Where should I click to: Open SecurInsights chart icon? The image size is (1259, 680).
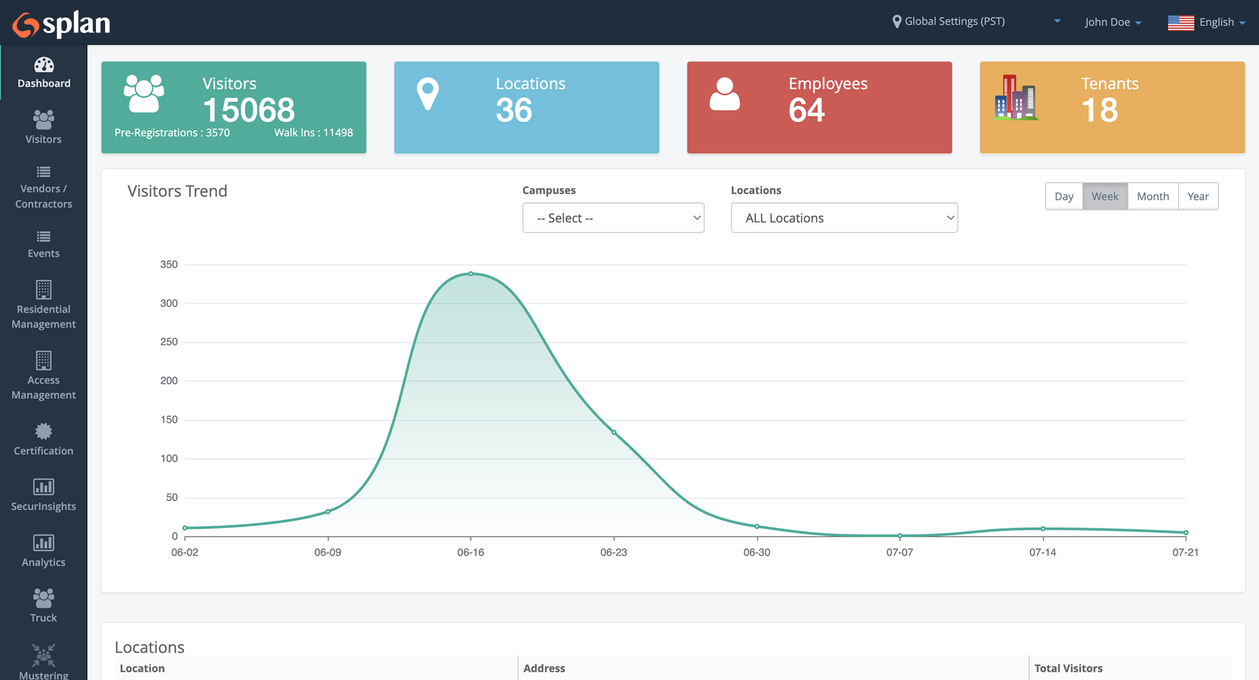click(x=44, y=487)
